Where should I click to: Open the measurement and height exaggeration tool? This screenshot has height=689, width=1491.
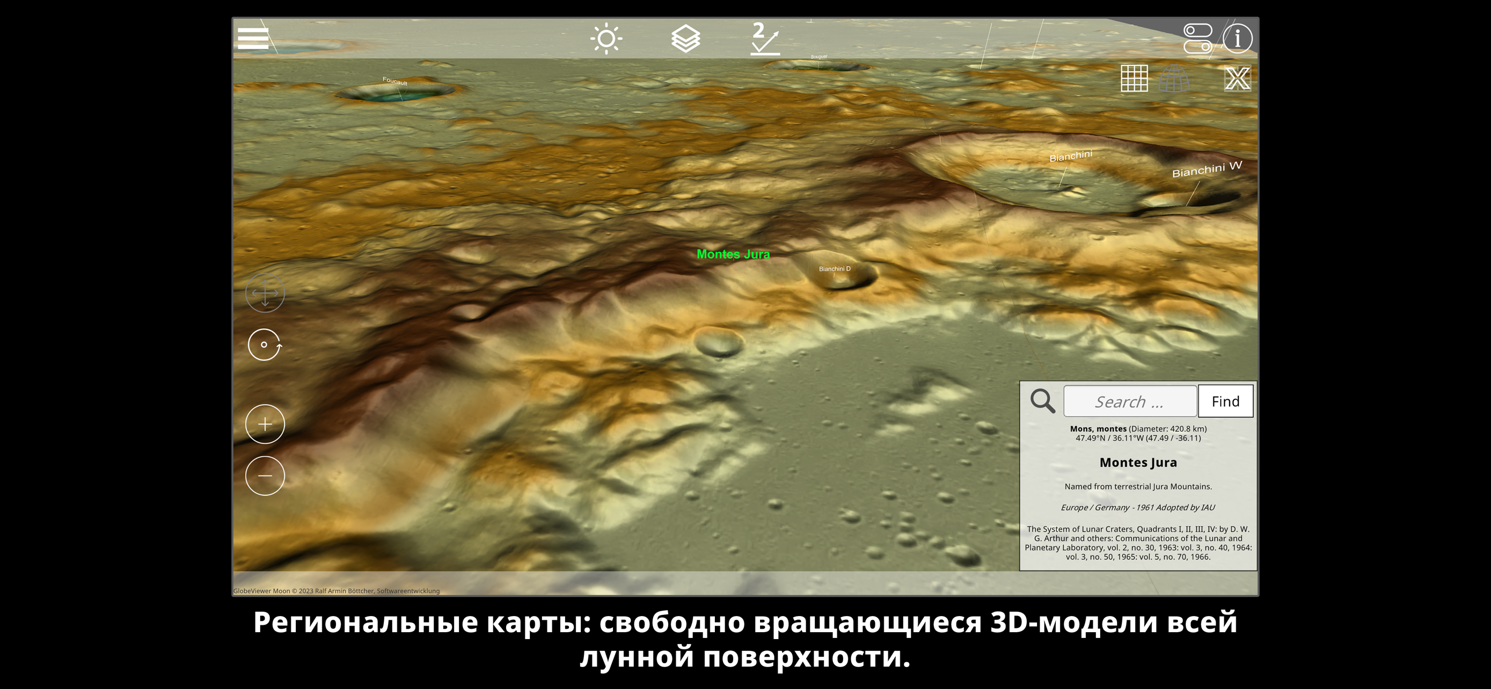click(765, 39)
